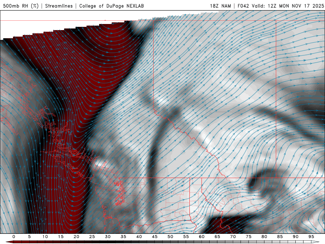The width and height of the screenshot is (325, 244).
Task: Click colorbar tick label 80
Action: [264, 237]
